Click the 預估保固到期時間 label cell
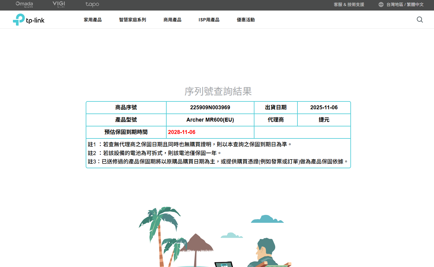Viewport: 434px width, 267px height. coord(126,132)
